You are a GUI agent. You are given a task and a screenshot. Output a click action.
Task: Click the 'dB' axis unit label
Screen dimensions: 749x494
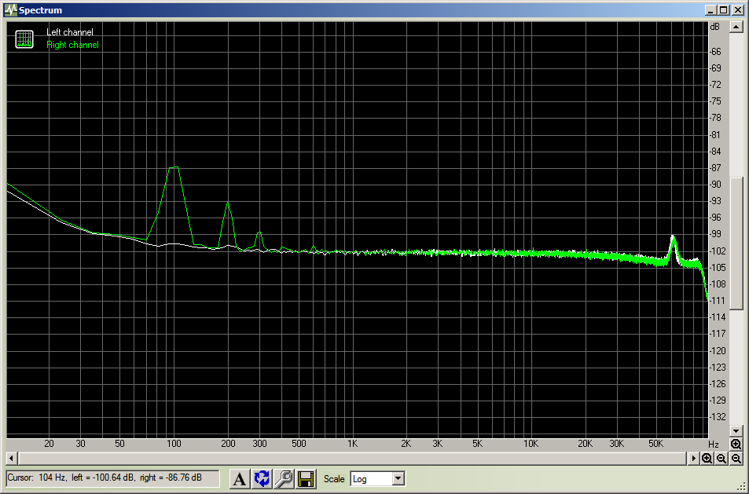tap(714, 27)
